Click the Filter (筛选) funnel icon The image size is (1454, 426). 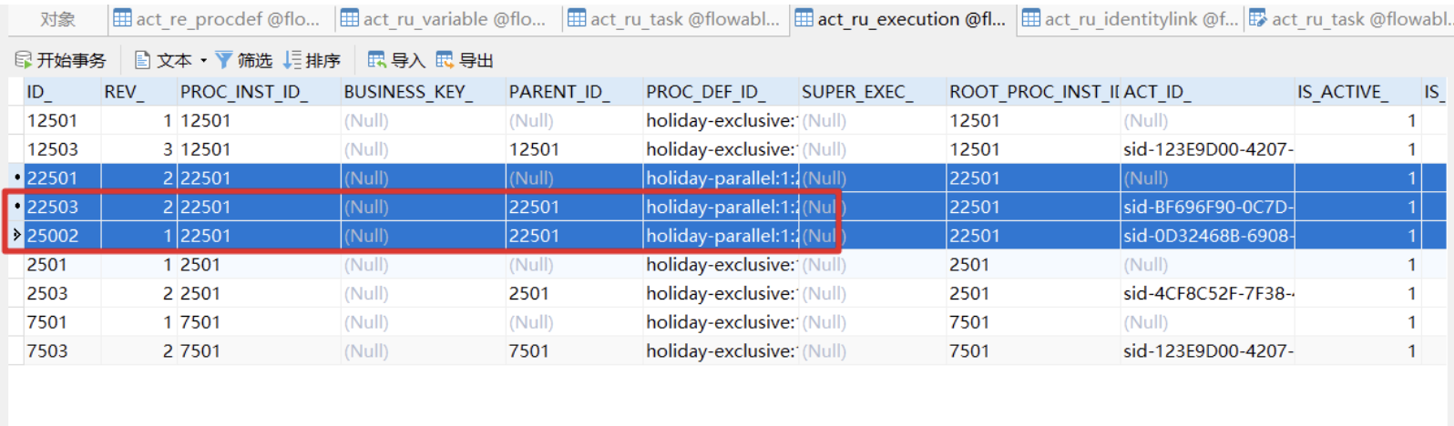[224, 60]
